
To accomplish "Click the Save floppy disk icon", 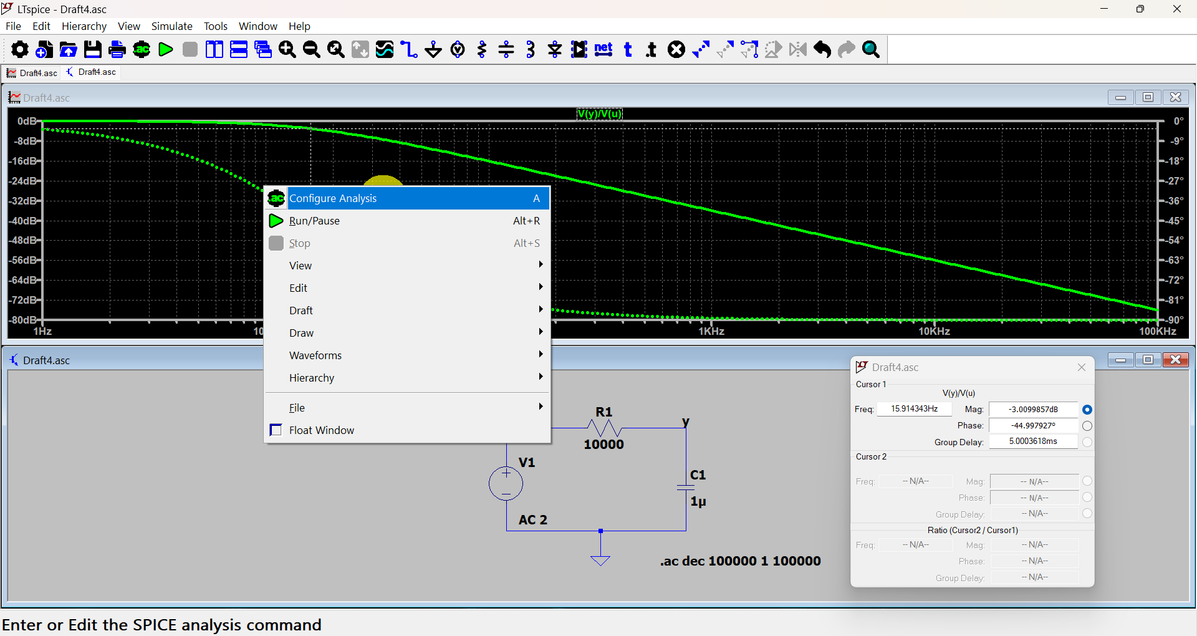I will coord(93,49).
